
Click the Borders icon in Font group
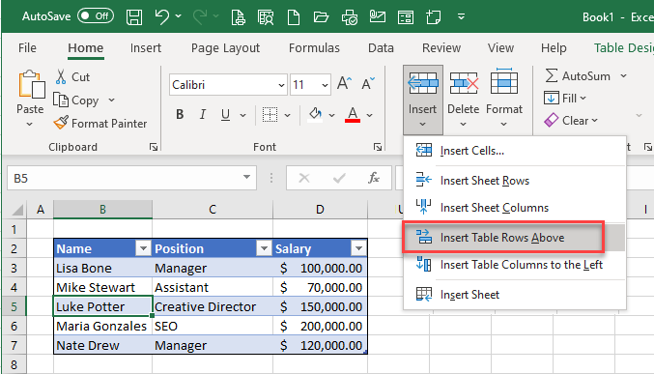tap(270, 114)
